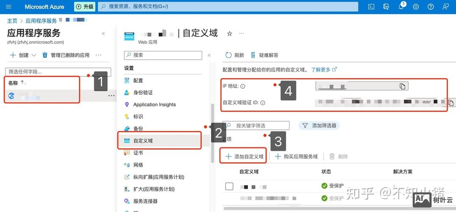Image resolution: width=456 pixels, height=212 pixels.
Task: Go to 应用程序服务 breadcrumb
Action: point(41,21)
